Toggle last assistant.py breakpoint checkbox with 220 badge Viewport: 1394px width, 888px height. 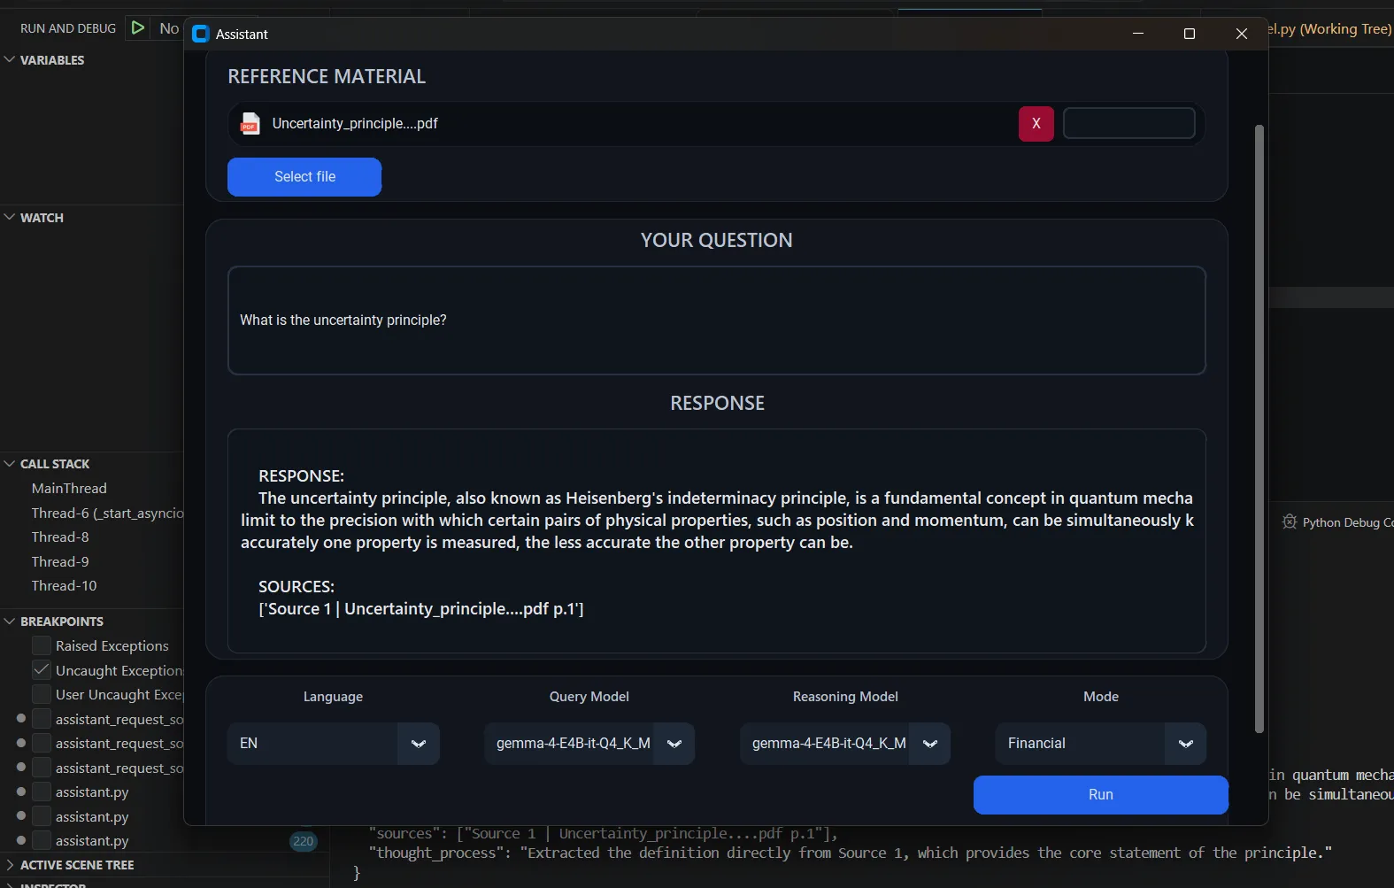[x=42, y=840]
